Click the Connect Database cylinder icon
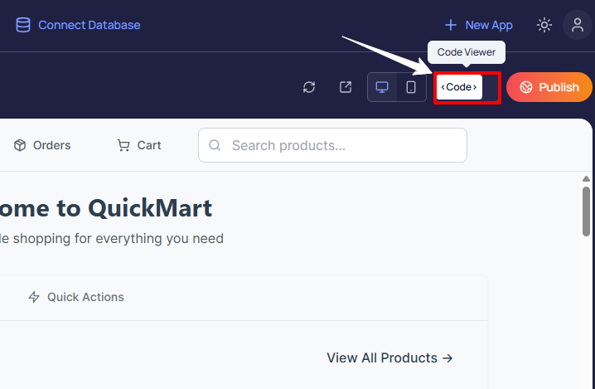The width and height of the screenshot is (595, 389). pyautogui.click(x=23, y=25)
